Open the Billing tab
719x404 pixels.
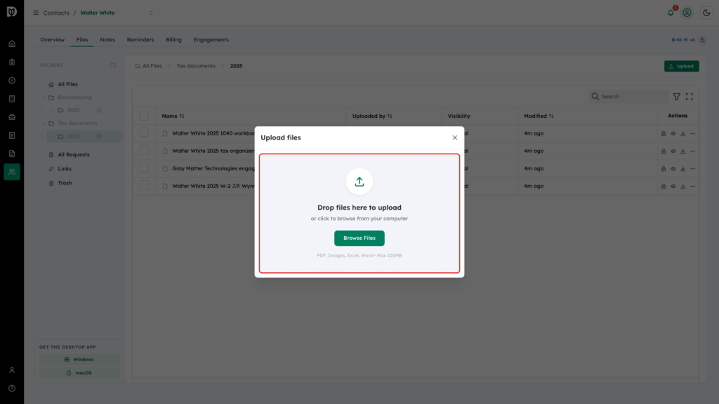(174, 40)
